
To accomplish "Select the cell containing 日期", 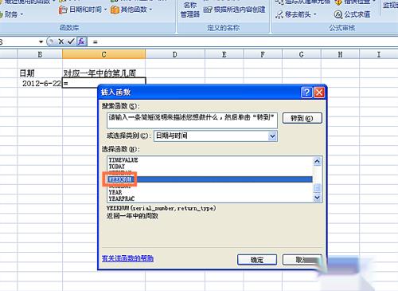I will 40,73.
